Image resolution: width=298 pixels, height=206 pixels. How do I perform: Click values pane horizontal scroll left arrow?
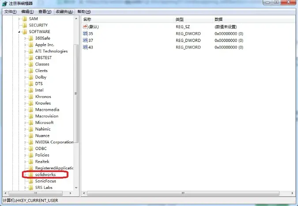pos(84,193)
